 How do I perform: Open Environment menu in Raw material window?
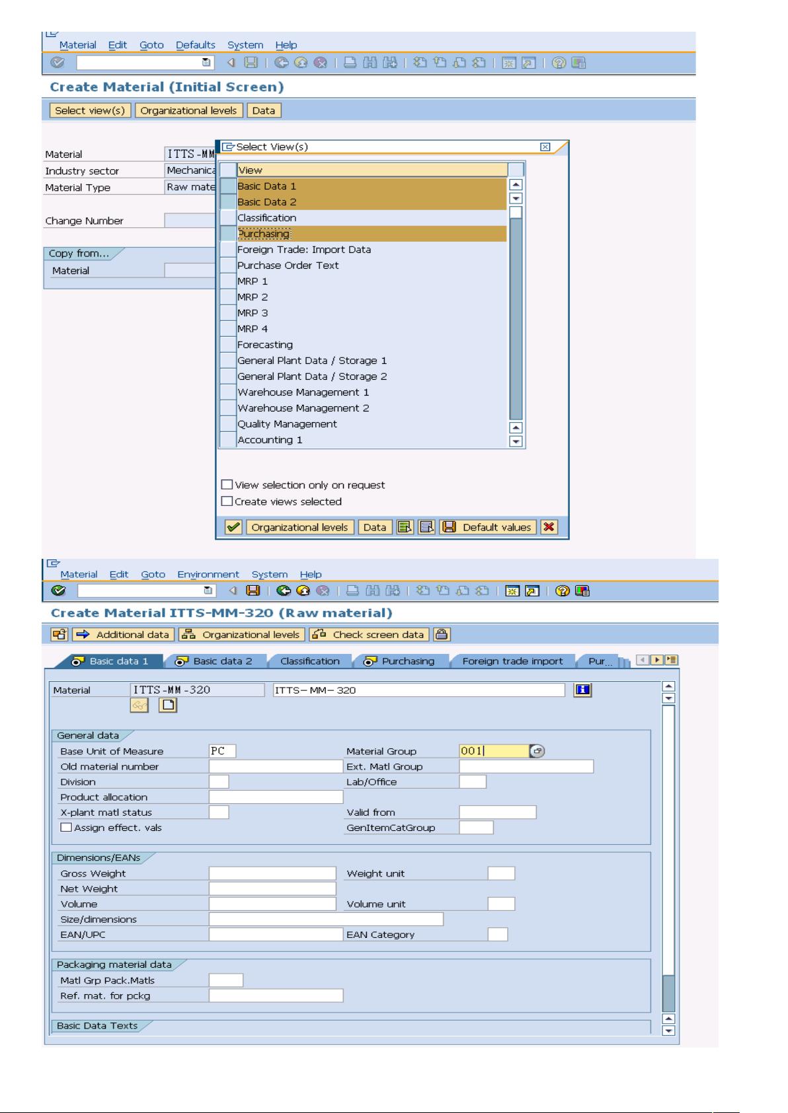pyautogui.click(x=208, y=574)
